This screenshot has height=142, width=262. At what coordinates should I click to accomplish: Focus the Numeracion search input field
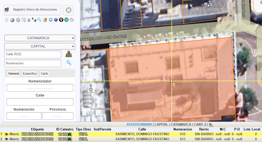(x=33, y=63)
